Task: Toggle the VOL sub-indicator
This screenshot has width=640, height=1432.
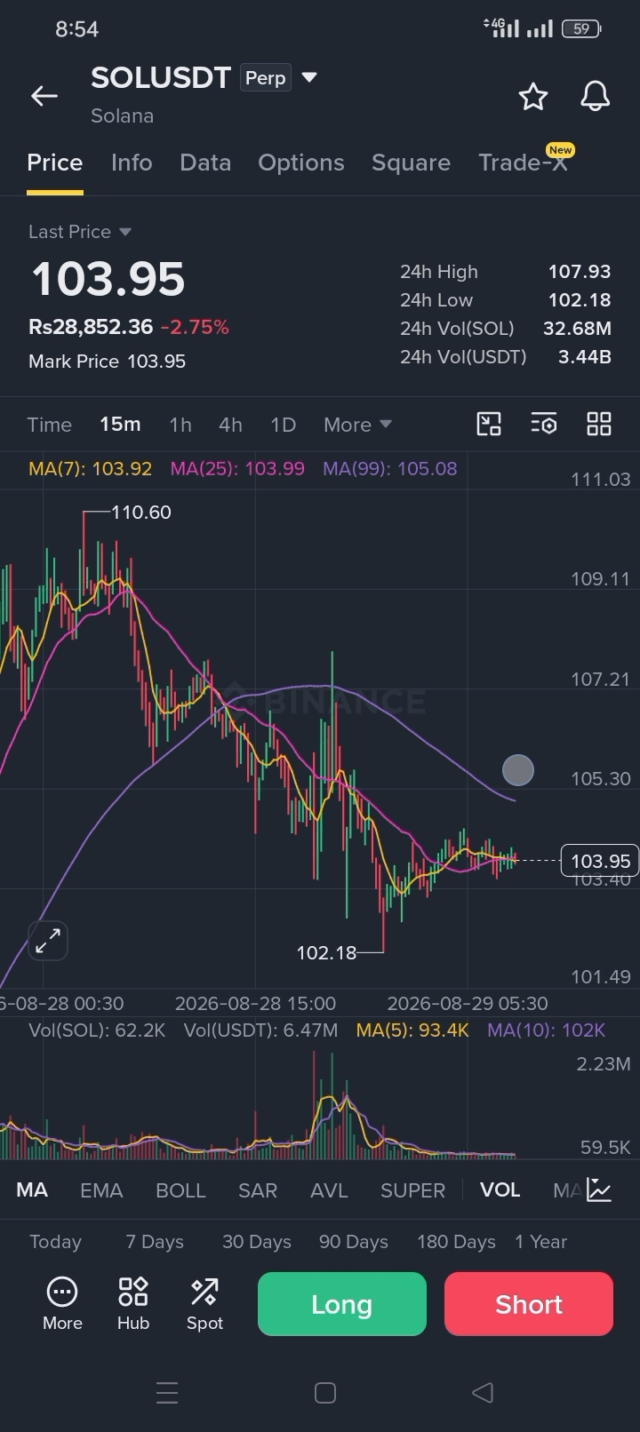Action: coord(500,1190)
